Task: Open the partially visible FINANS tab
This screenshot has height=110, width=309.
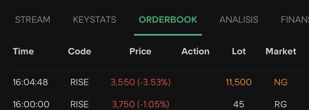Action: (x=294, y=20)
